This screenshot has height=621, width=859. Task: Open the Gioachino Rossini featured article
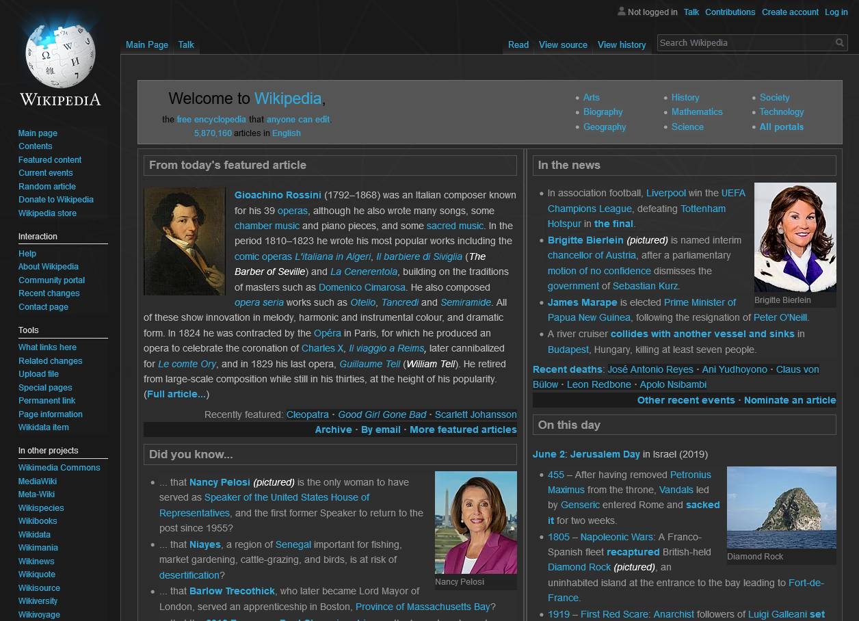277,195
